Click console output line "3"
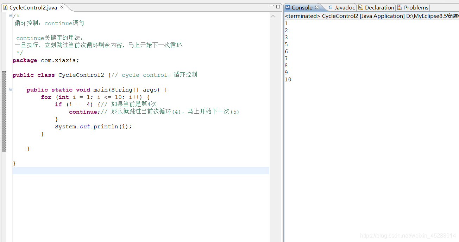The height and width of the screenshot is (242, 459). coord(286,38)
